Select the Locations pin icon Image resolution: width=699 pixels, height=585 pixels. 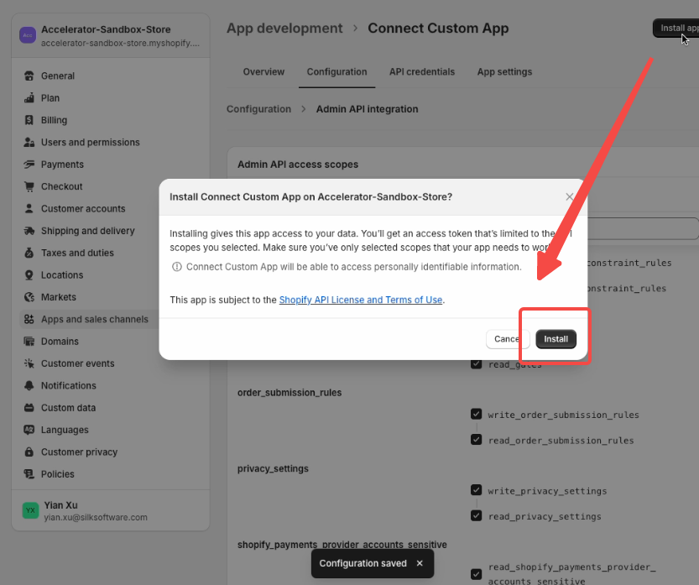coord(29,275)
